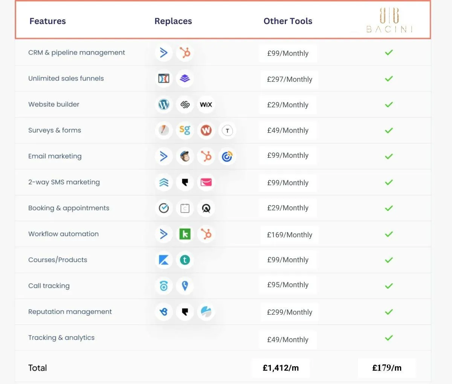Click the Typeform icon in Surveys & forms

coord(227,131)
